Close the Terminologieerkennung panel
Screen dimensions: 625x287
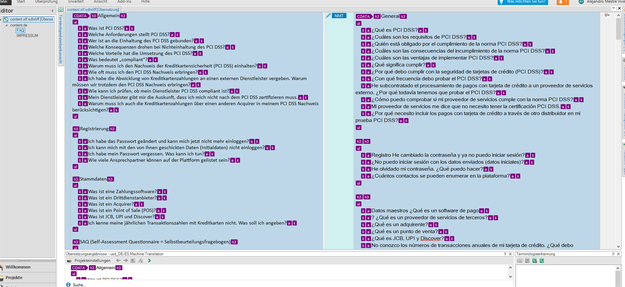pos(618,254)
